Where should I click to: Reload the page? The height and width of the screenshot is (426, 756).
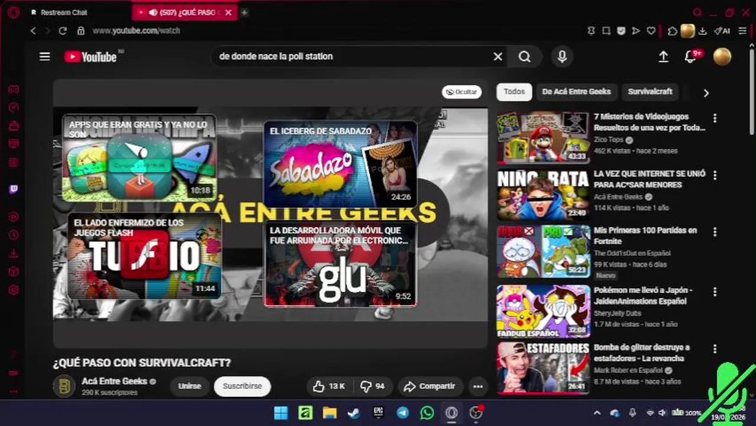tap(63, 31)
